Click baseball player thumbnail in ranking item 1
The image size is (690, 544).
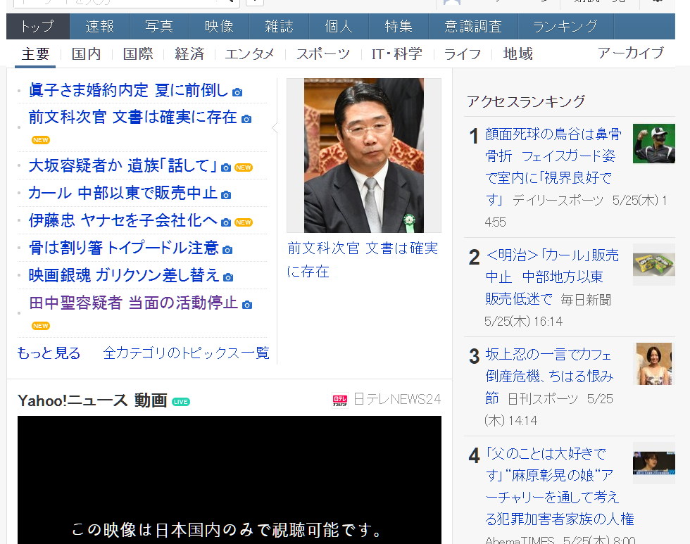point(653,144)
